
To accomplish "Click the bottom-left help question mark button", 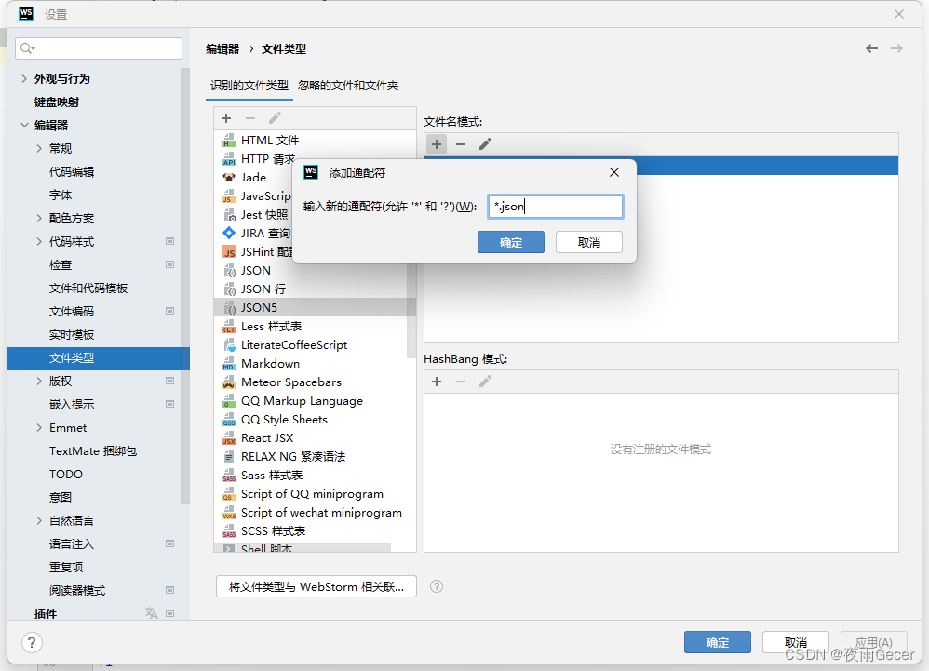I will [32, 642].
